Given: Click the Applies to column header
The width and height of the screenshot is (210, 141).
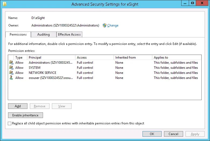Looking at the screenshot, I should click(176, 58).
